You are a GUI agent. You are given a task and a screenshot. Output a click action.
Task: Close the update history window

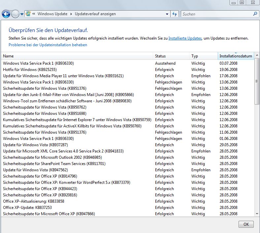coord(253,3)
